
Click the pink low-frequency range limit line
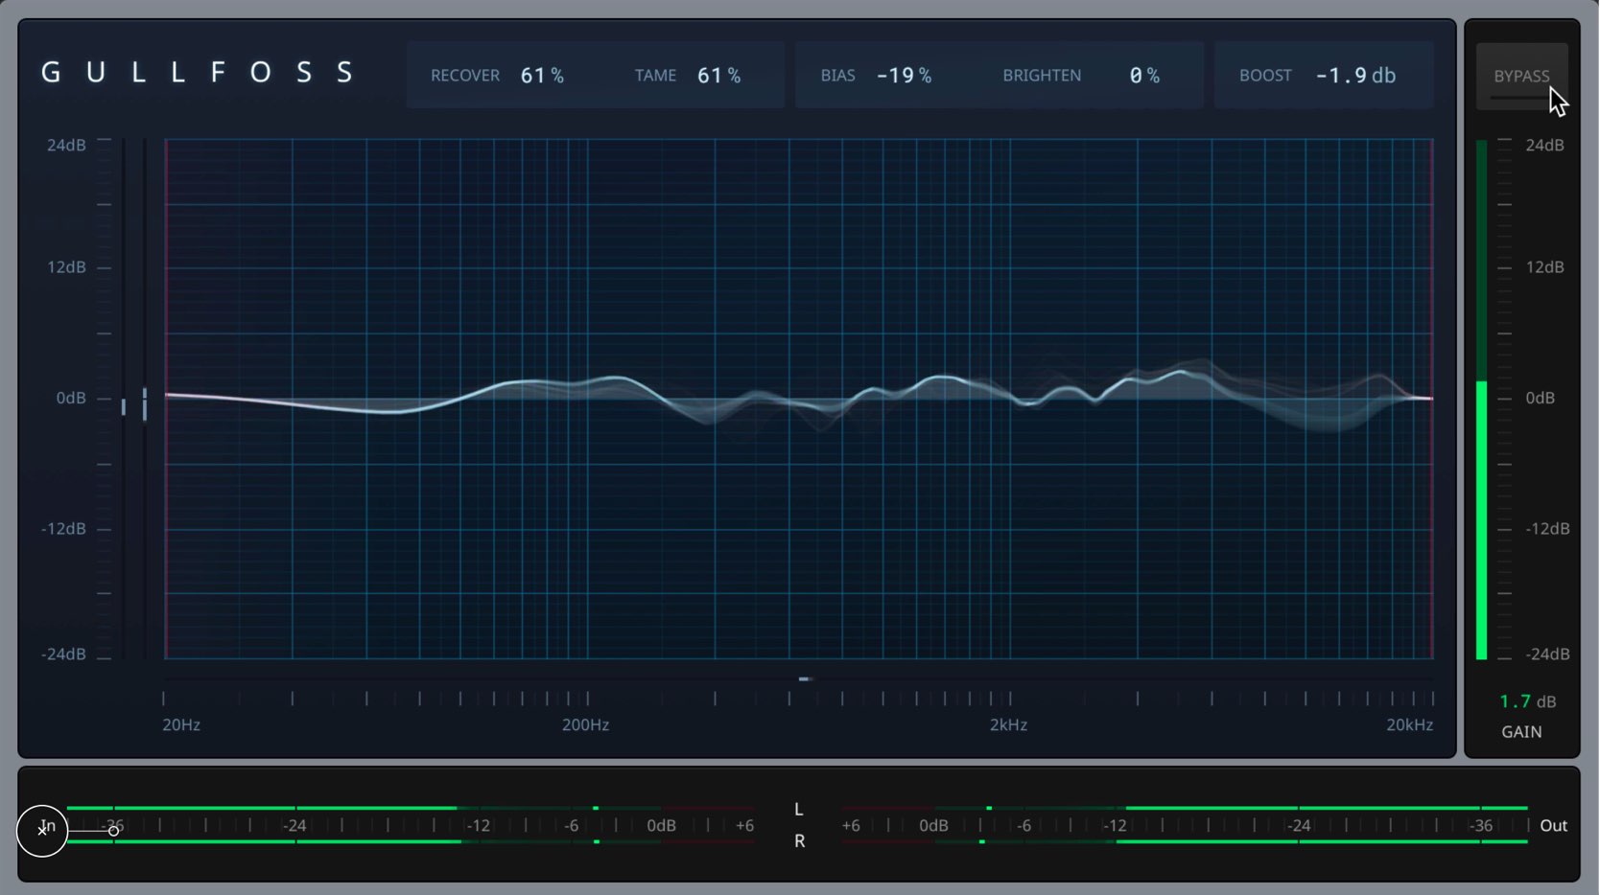click(x=166, y=399)
